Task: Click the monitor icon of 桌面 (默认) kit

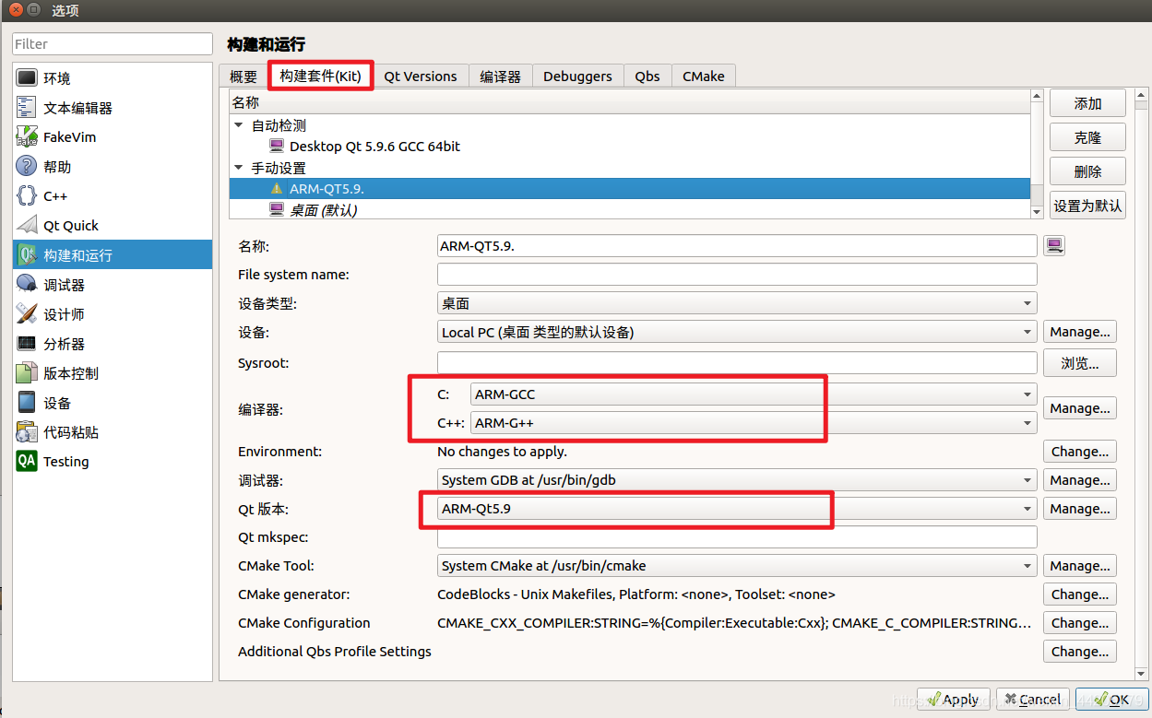Action: click(x=277, y=209)
